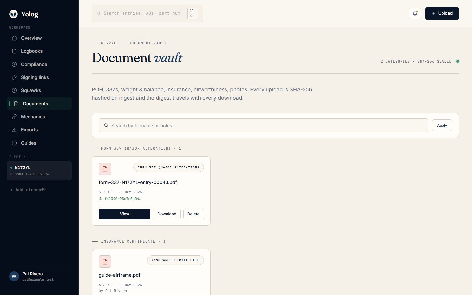Click the Mechanics link icon
Image resolution: width=472 pixels, height=295 pixels.
click(x=14, y=117)
